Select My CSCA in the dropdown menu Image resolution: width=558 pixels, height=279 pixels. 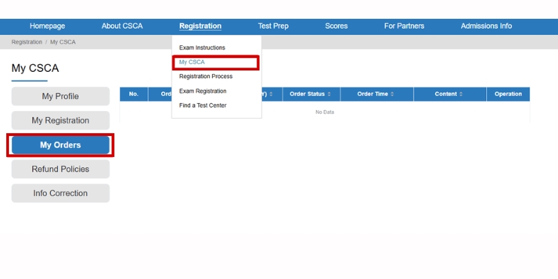tap(192, 62)
